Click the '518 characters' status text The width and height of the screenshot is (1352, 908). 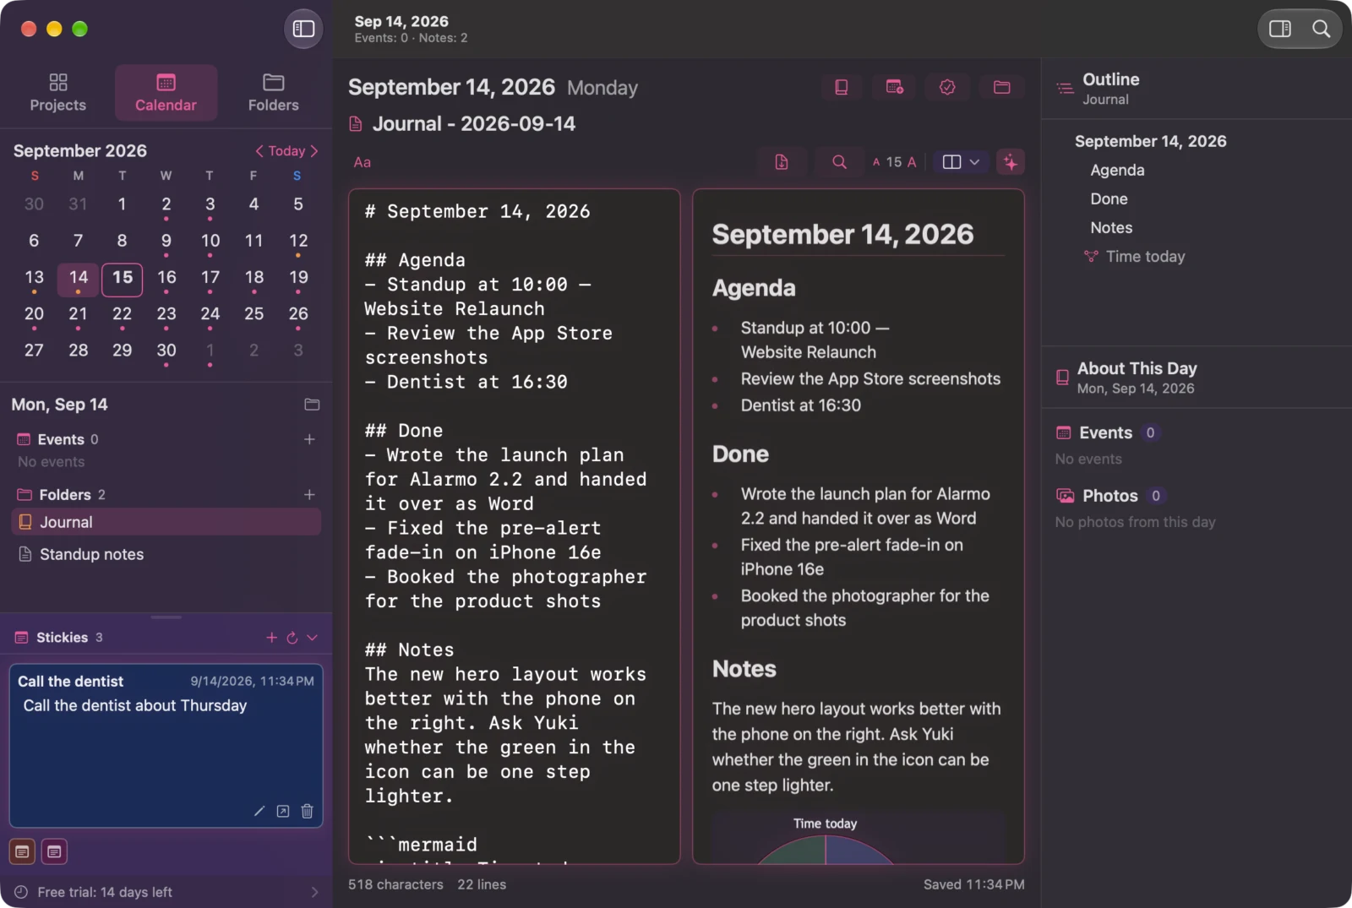click(x=395, y=884)
